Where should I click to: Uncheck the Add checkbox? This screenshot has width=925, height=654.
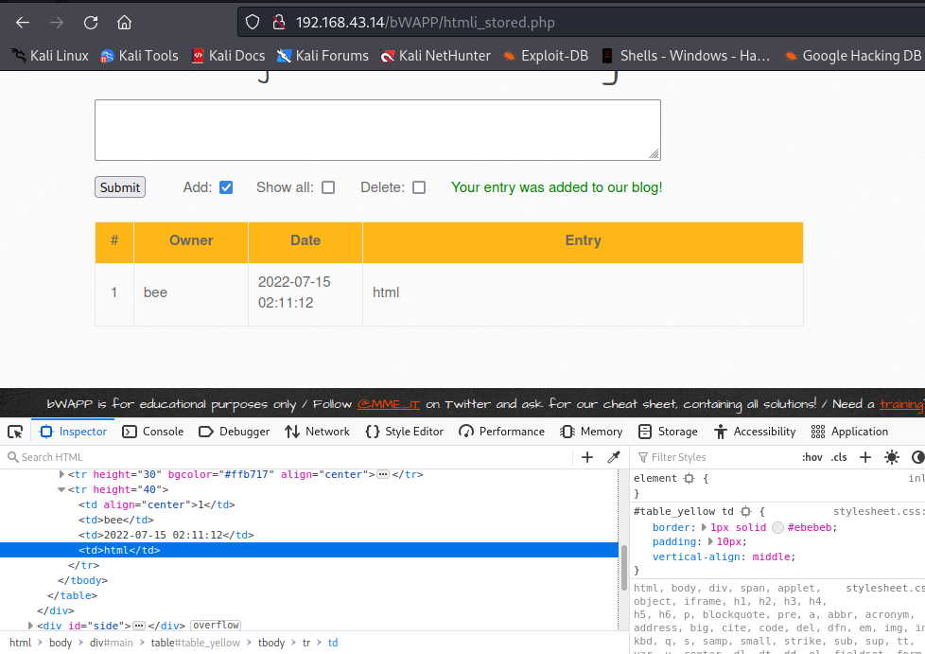click(x=226, y=187)
